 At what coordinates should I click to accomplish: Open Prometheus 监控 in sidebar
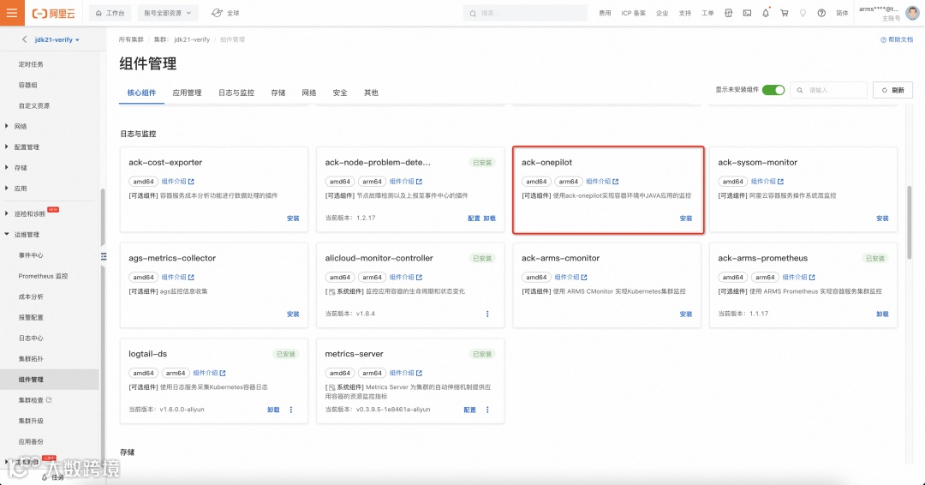[43, 276]
